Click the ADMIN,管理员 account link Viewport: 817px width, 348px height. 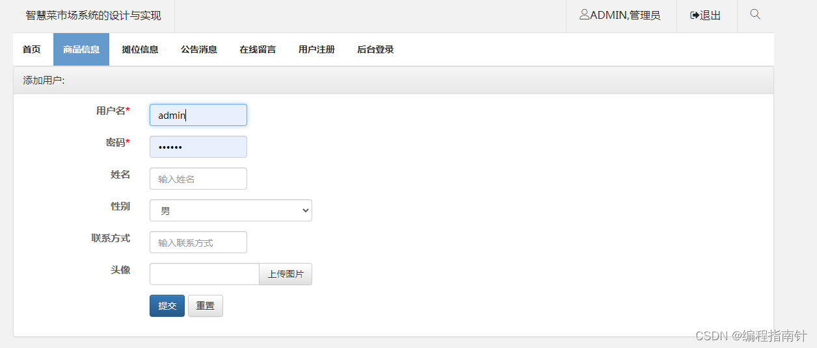coord(620,16)
